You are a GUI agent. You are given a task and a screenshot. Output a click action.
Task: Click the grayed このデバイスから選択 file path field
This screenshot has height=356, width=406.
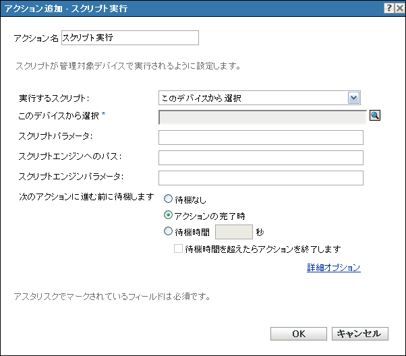(x=262, y=117)
